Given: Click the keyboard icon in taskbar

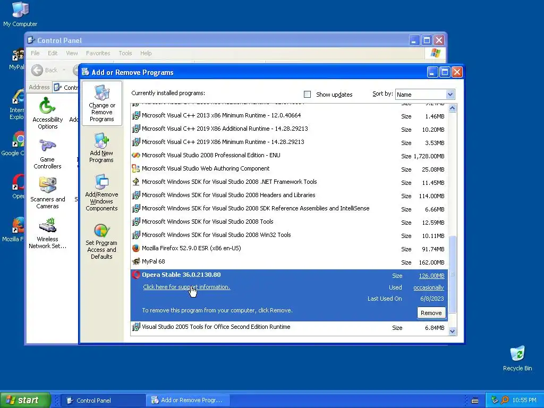Looking at the screenshot, I should tap(475, 401).
